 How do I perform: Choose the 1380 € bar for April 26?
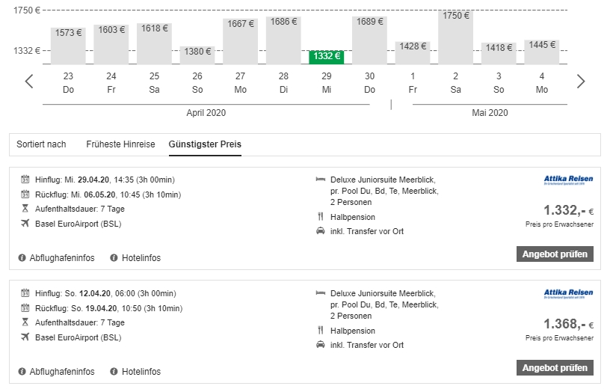click(x=197, y=55)
